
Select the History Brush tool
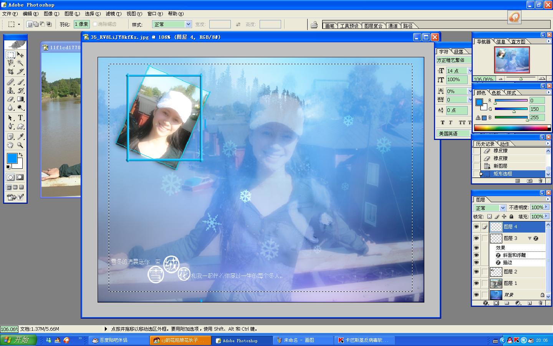(20, 90)
